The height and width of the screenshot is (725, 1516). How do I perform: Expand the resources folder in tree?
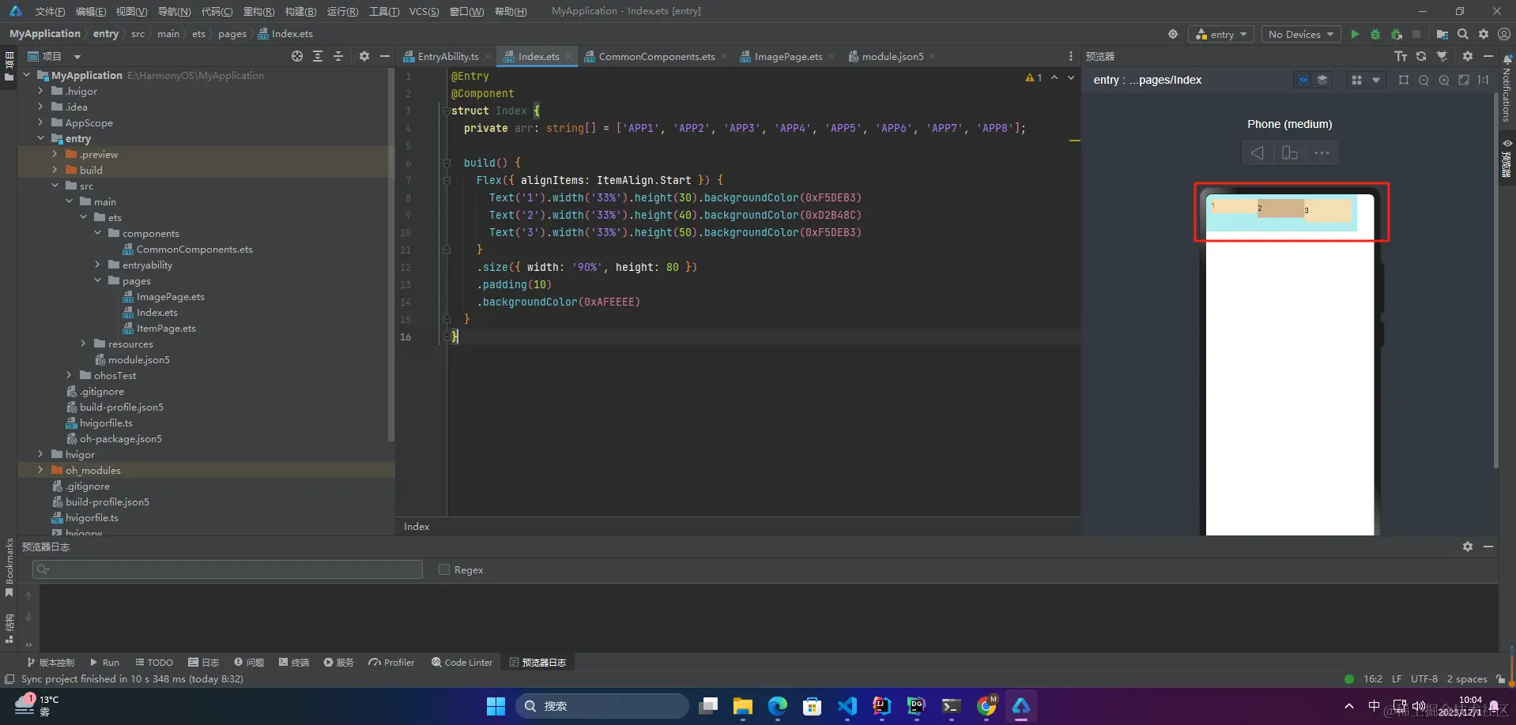84,344
